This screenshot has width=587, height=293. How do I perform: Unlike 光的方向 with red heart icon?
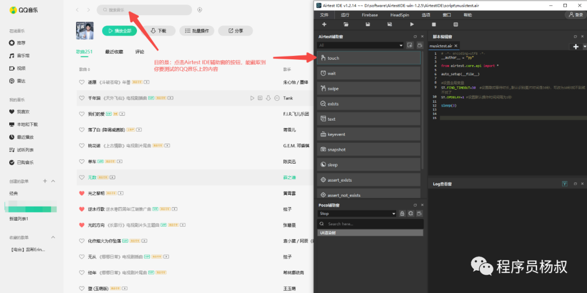82,225
